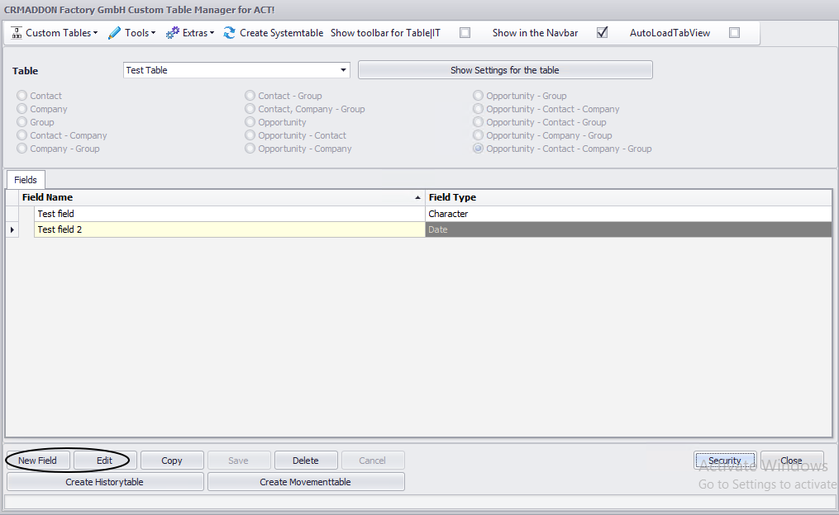The image size is (839, 515).
Task: Select the Test field 2 row
Action: [230, 229]
